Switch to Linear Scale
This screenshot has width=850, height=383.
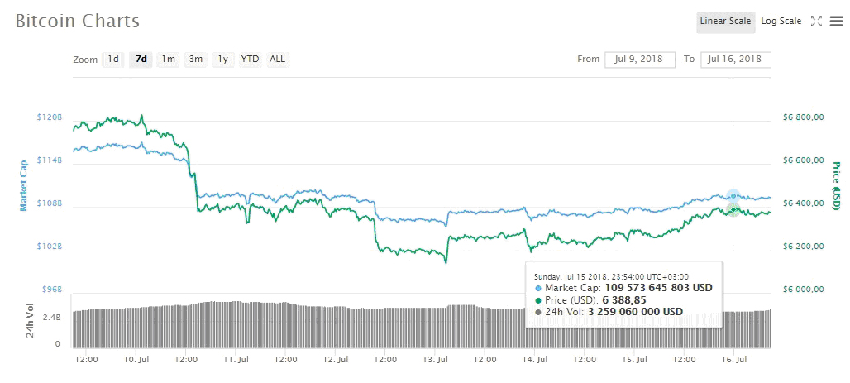[725, 22]
